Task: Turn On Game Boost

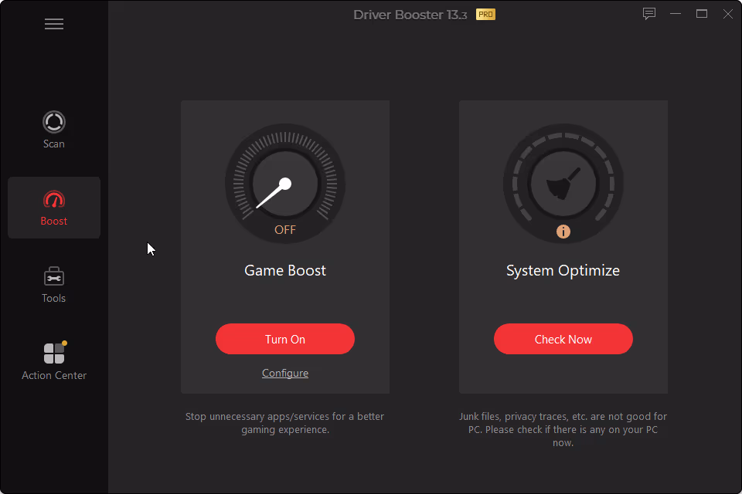Action: [285, 339]
